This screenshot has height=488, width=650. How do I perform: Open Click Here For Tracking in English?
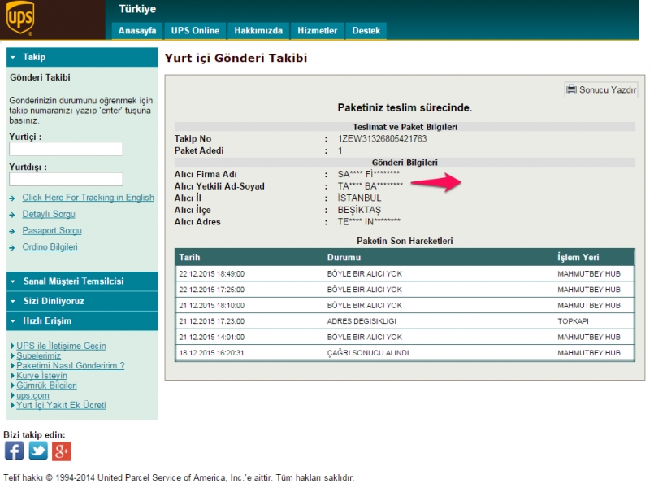tap(88, 198)
